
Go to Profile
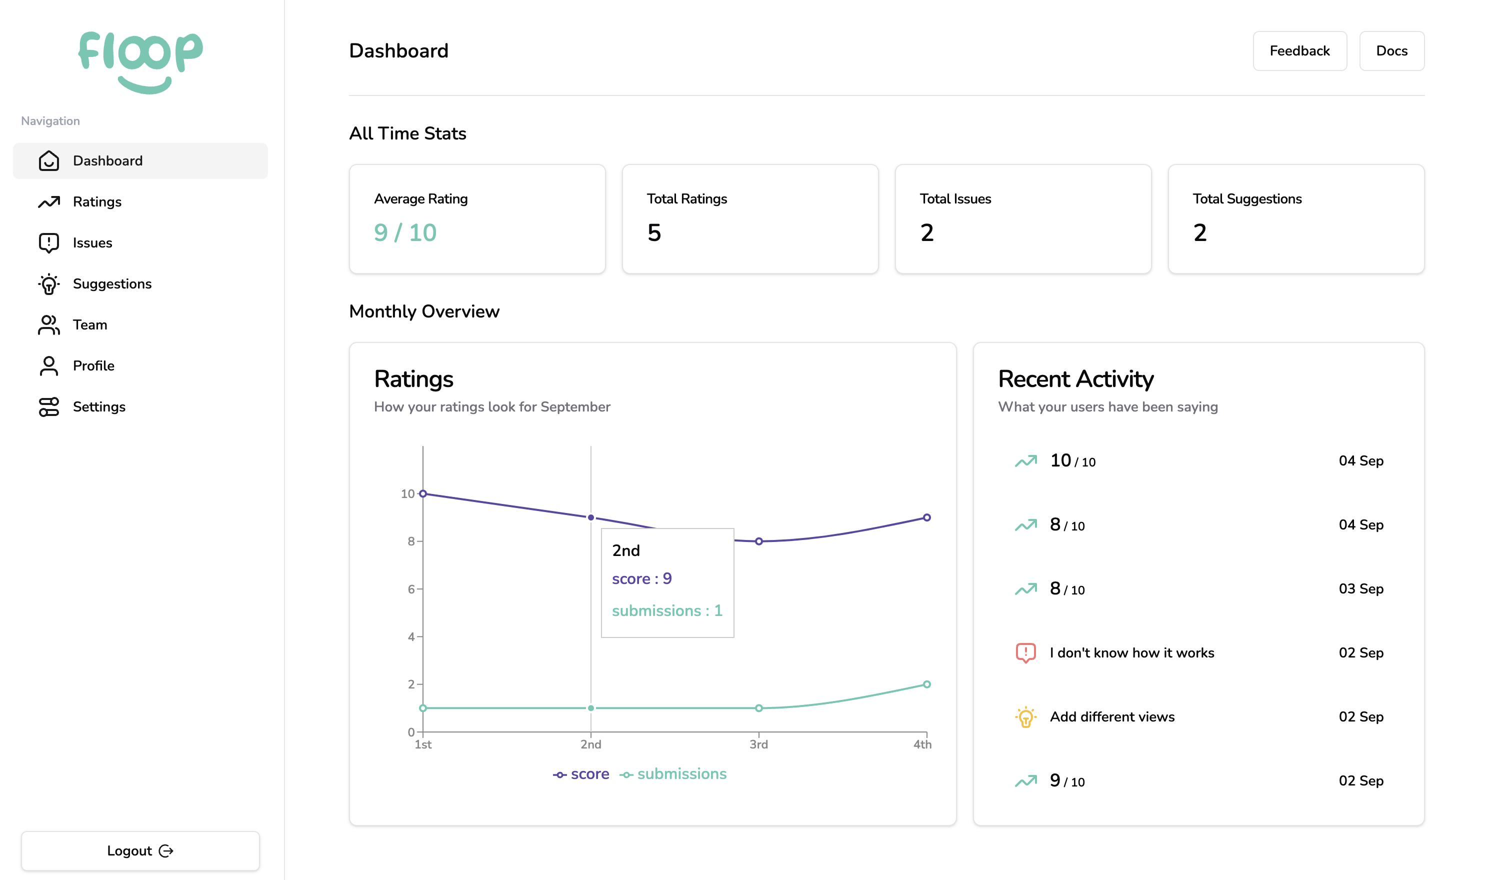coord(140,366)
